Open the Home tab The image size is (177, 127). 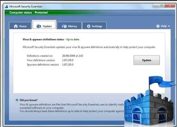pos(20,26)
